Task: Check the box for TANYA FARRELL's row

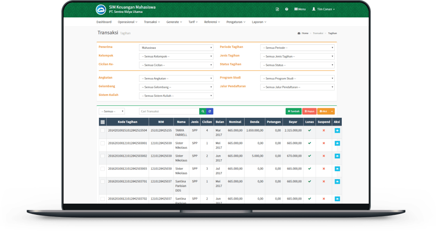Action: 103,130
